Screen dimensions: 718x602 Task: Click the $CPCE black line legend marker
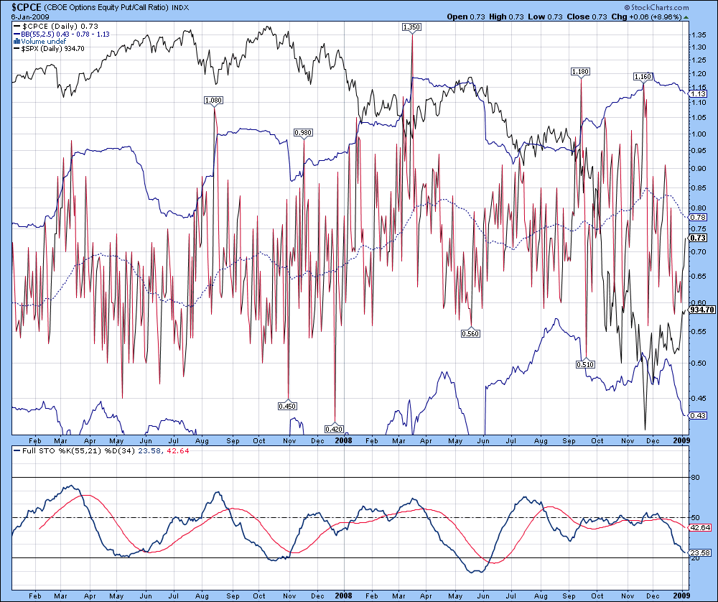click(17, 26)
